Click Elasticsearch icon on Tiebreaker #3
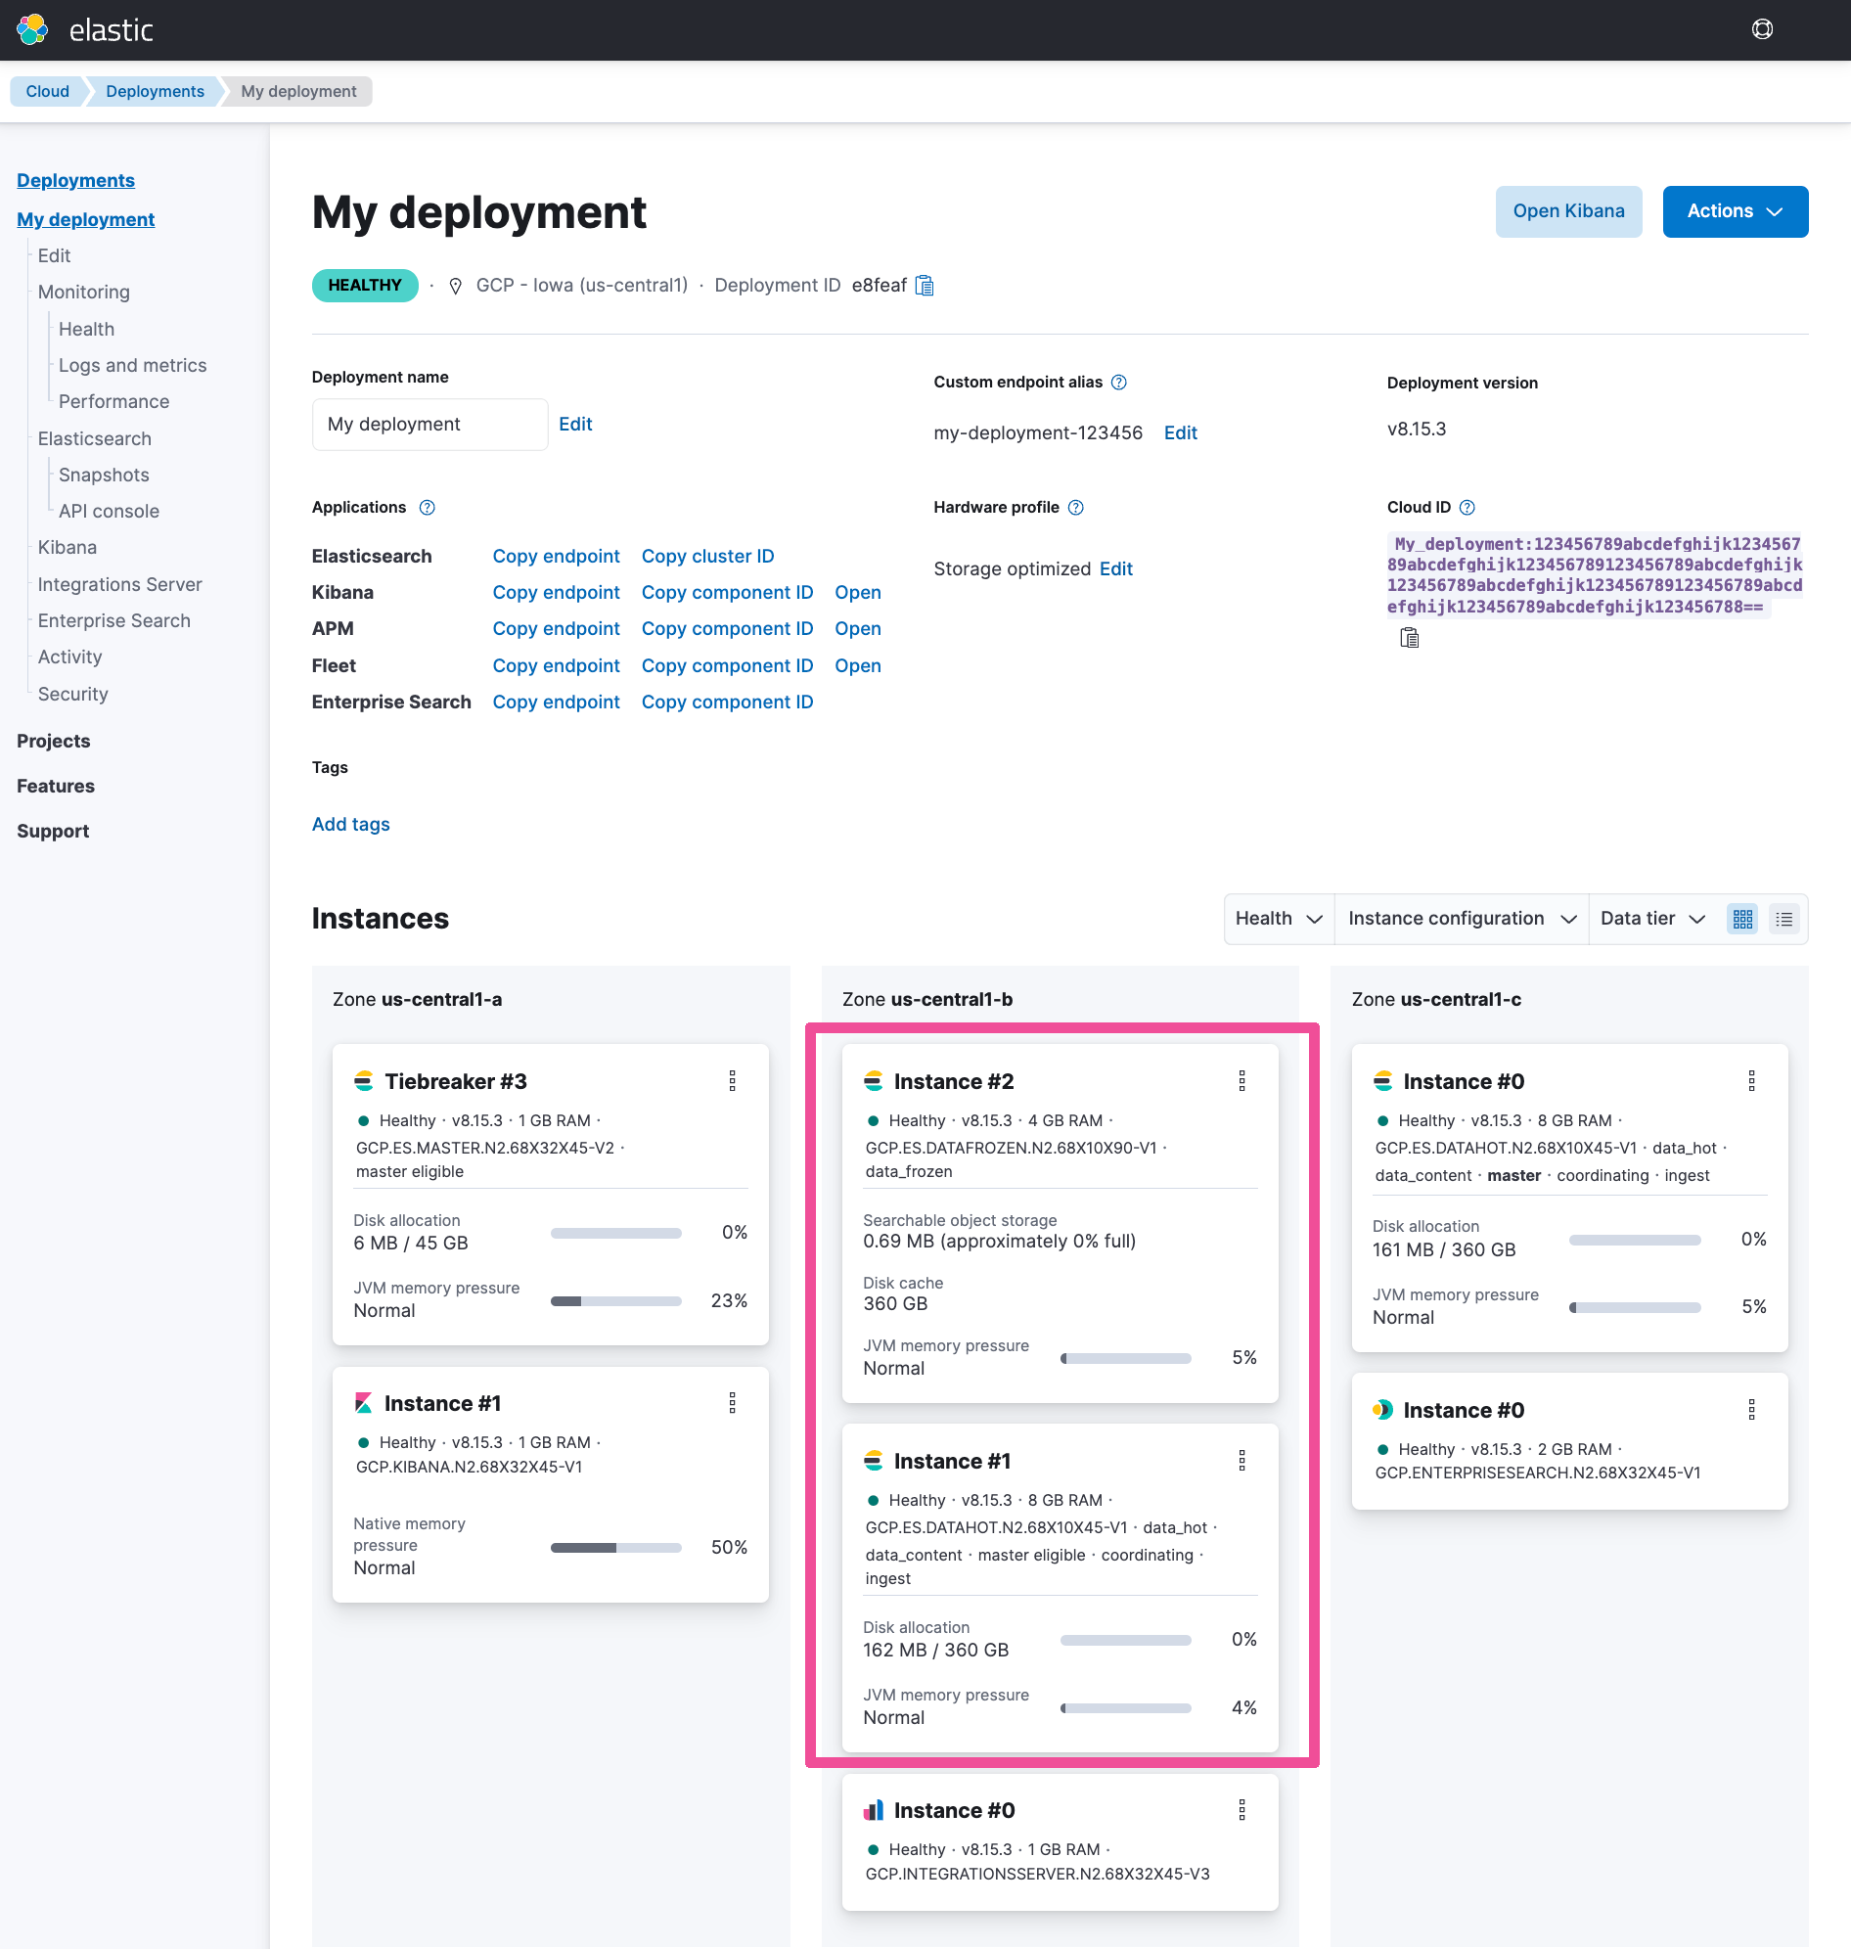Image resolution: width=1851 pixels, height=1949 pixels. pyautogui.click(x=363, y=1080)
